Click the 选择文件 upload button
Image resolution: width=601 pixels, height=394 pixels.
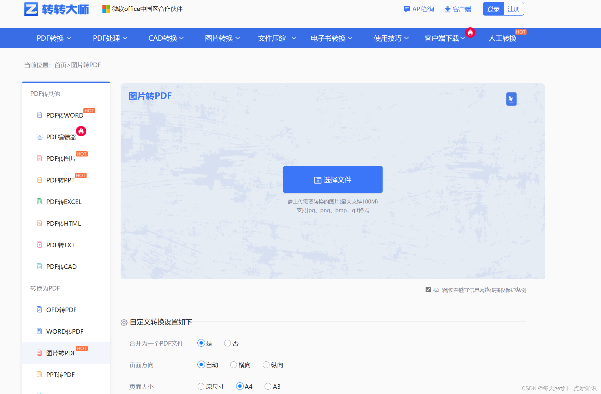[333, 180]
